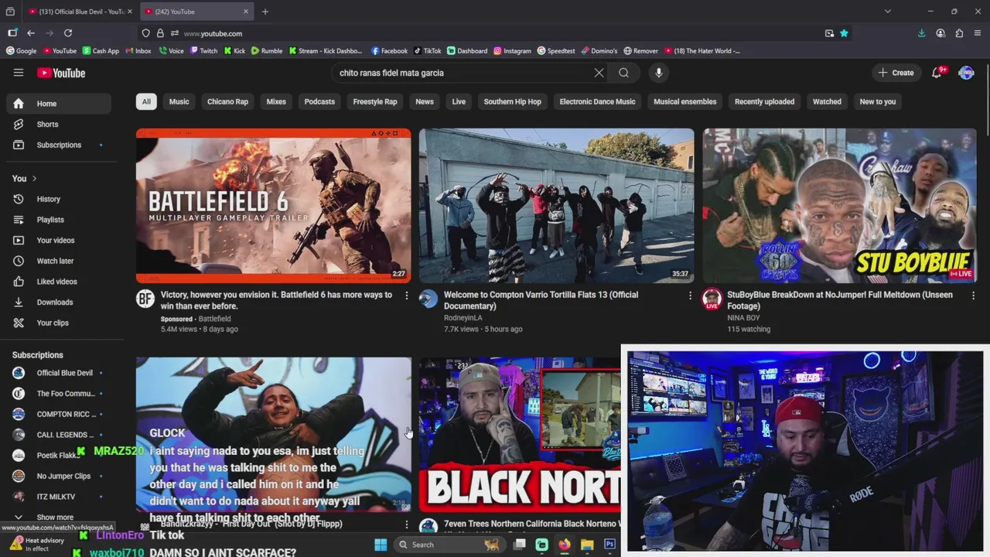Click the StuBoyBlue live thumbnail
The height and width of the screenshot is (557, 990).
(x=840, y=206)
